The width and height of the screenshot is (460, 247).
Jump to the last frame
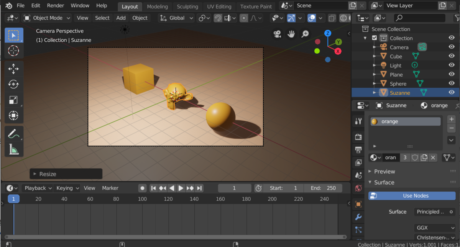[199, 188]
